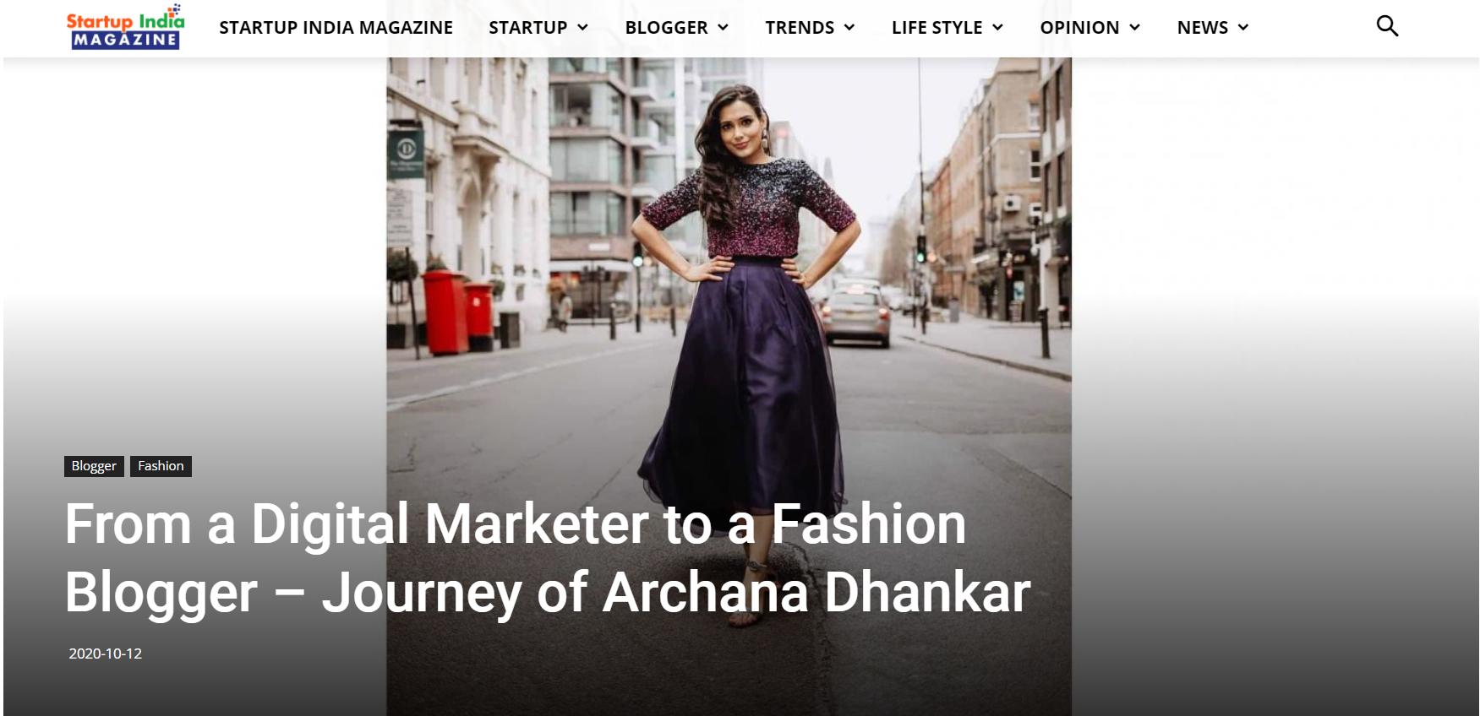Open the Archana Dhankar article headline

548,558
